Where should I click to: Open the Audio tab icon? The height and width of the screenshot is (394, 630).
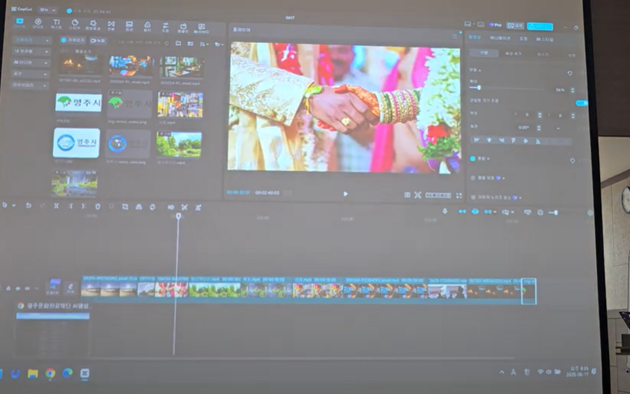(x=38, y=23)
